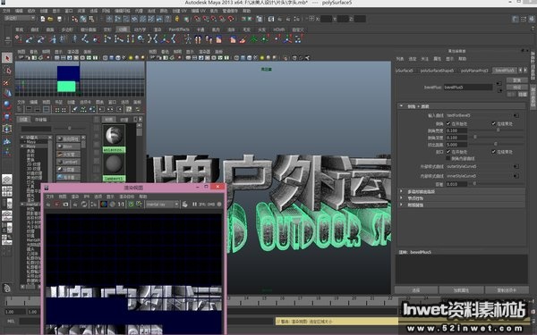Open the polyPlanarProj3 tab
Viewport: 537px width, 335px height.
474,71
